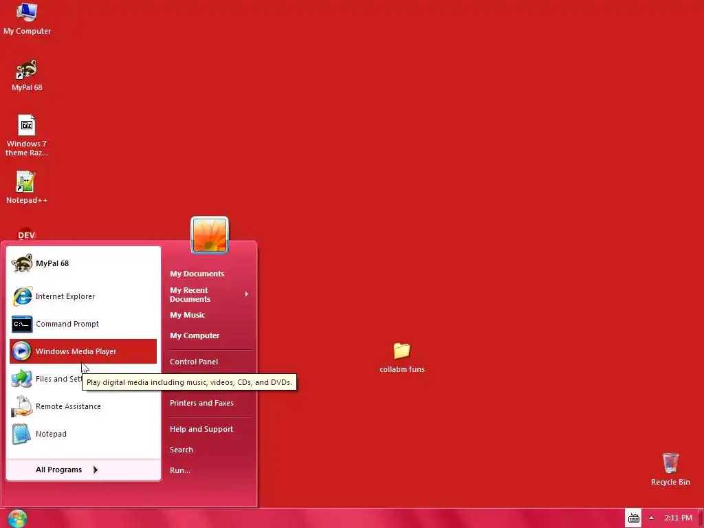Image resolution: width=704 pixels, height=528 pixels.
Task: Click the Command Prompt icon in Start menu
Action: [21, 324]
